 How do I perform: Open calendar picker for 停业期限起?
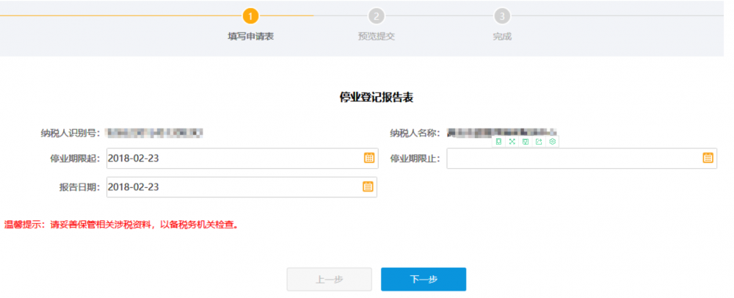tap(368, 158)
